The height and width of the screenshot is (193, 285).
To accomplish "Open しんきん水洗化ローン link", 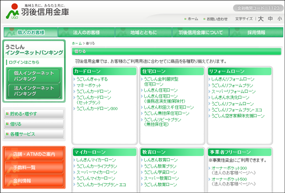I will [230, 97].
